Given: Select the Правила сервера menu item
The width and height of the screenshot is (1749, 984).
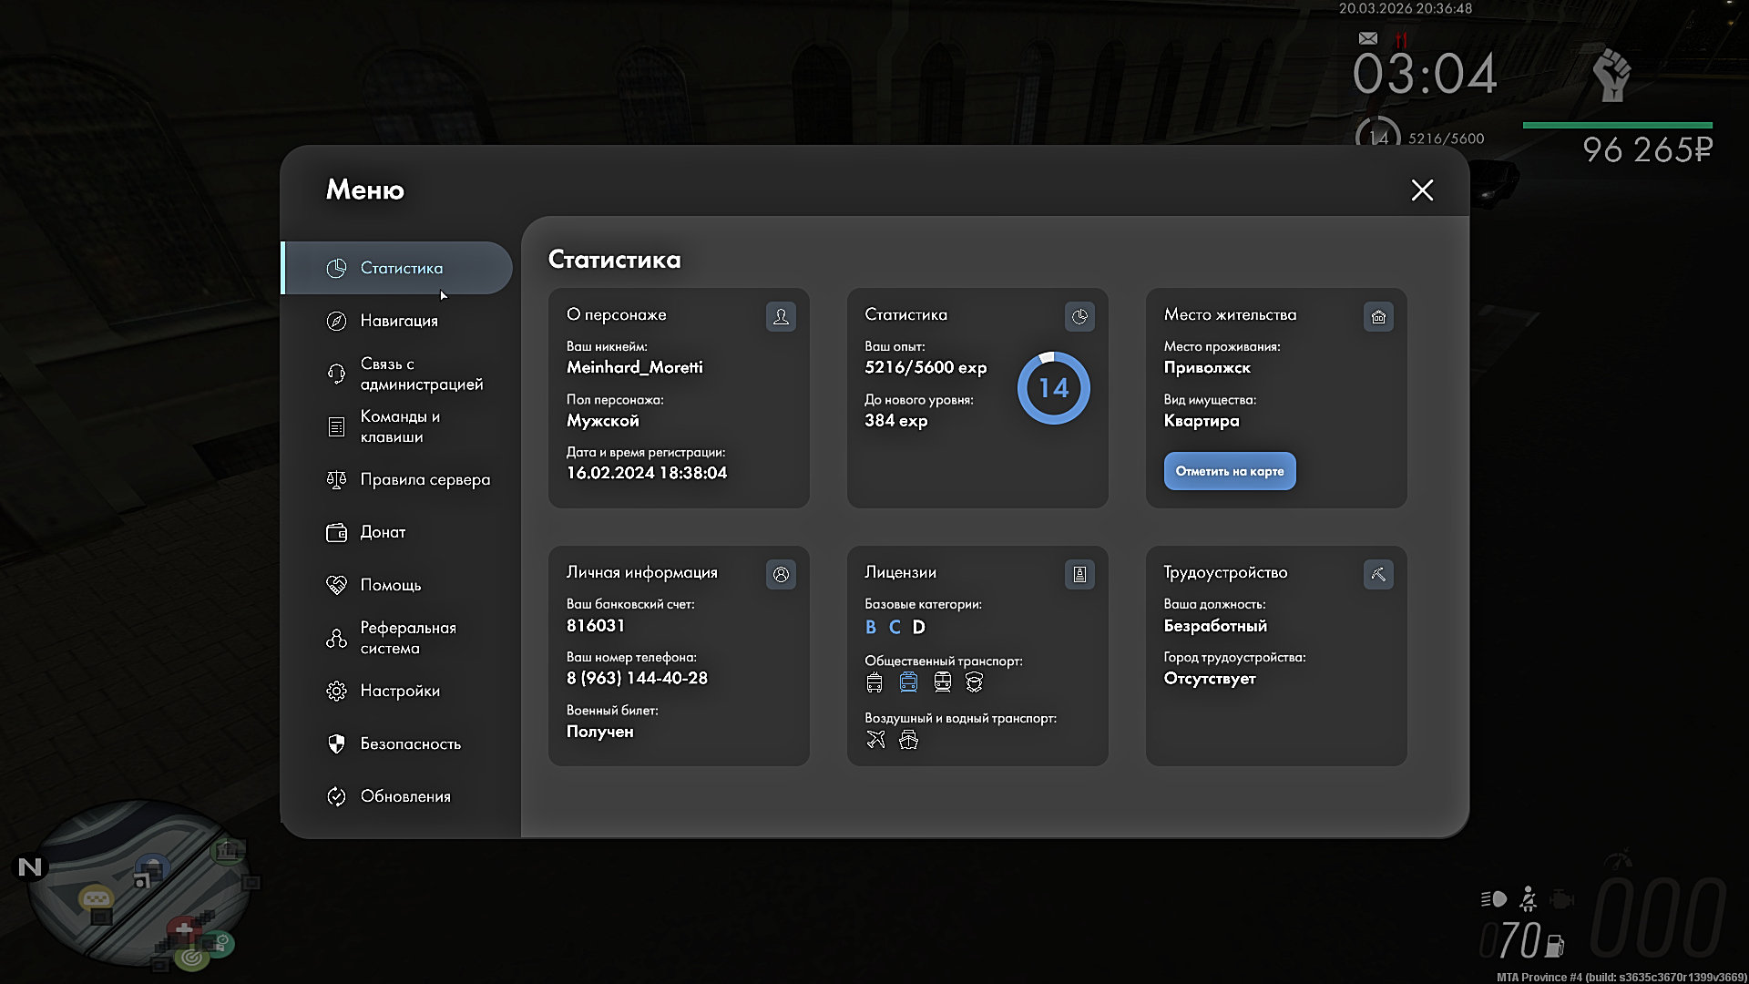Looking at the screenshot, I should point(424,479).
